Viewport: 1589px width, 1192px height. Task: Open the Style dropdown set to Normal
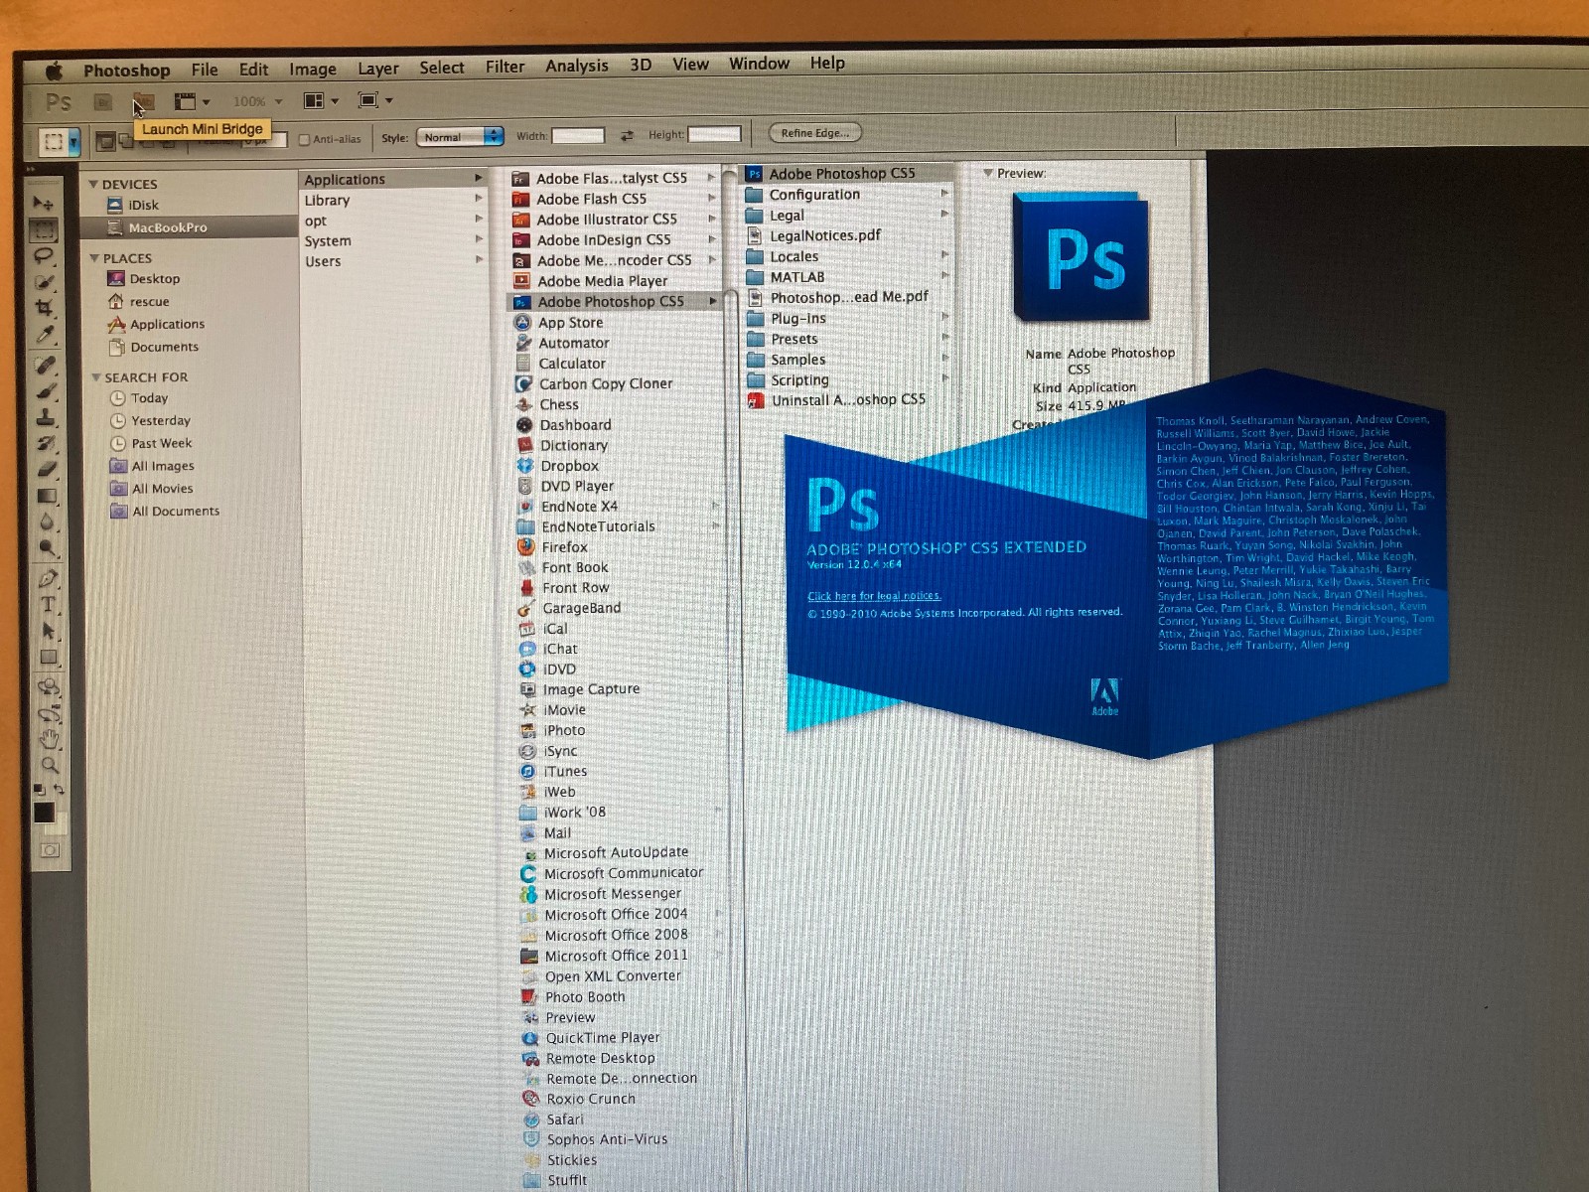click(x=460, y=137)
